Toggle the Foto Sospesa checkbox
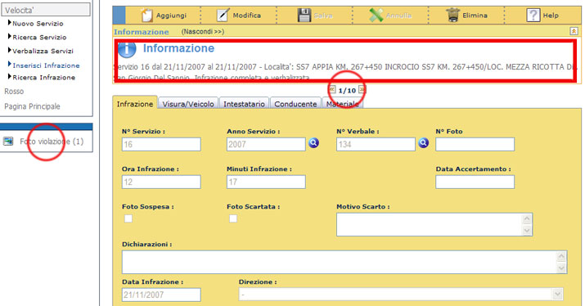This screenshot has height=306, width=585. [128, 218]
